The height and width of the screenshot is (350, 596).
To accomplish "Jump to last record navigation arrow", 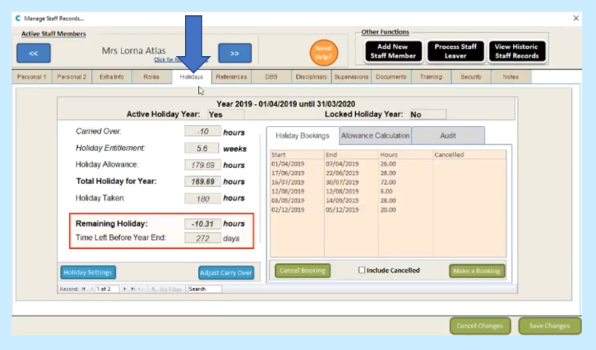I will (132, 289).
